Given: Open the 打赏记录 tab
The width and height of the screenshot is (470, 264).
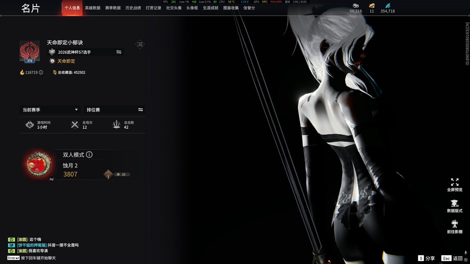Looking at the screenshot, I should [154, 8].
